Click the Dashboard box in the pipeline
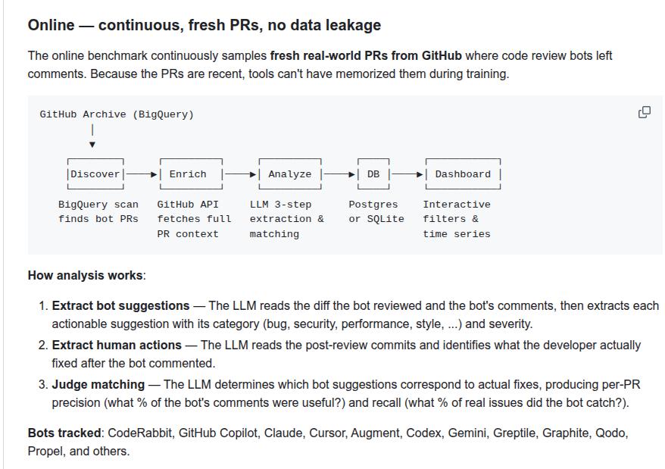665x469 pixels. click(x=463, y=174)
